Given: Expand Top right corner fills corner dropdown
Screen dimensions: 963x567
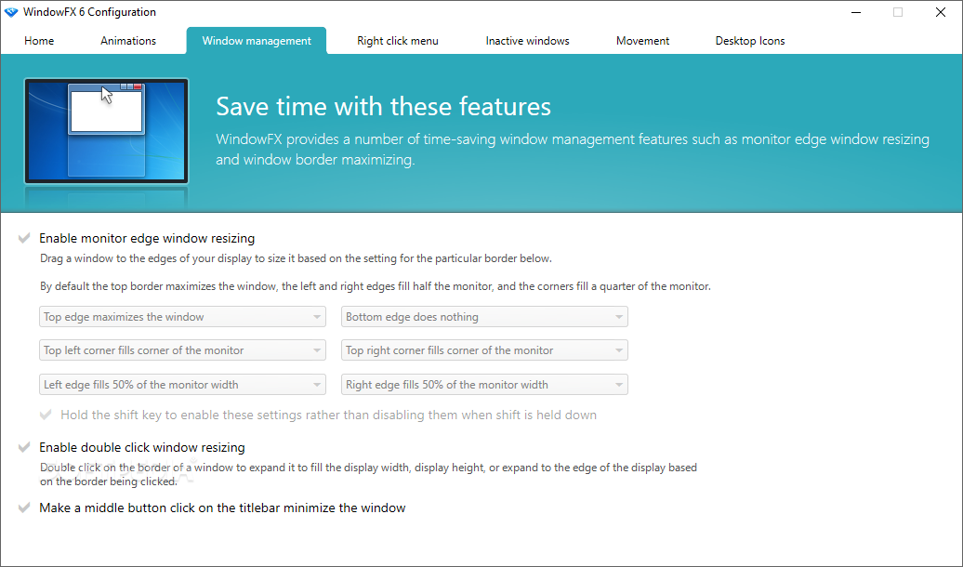Looking at the screenshot, I should tap(484, 350).
